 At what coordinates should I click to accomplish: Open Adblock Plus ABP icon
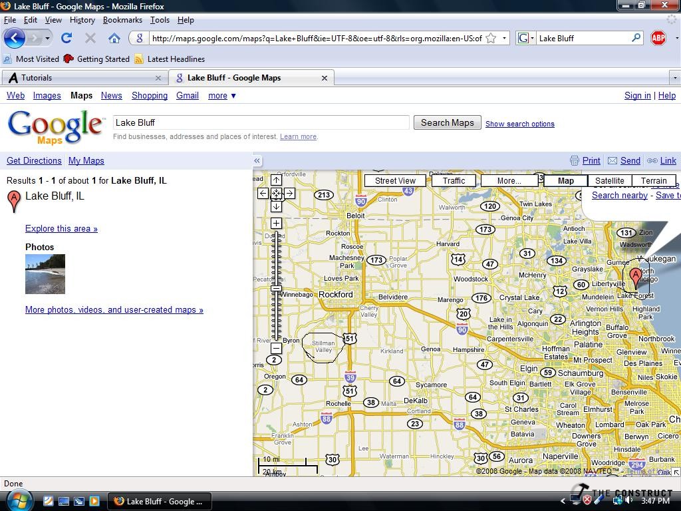pyautogui.click(x=658, y=38)
